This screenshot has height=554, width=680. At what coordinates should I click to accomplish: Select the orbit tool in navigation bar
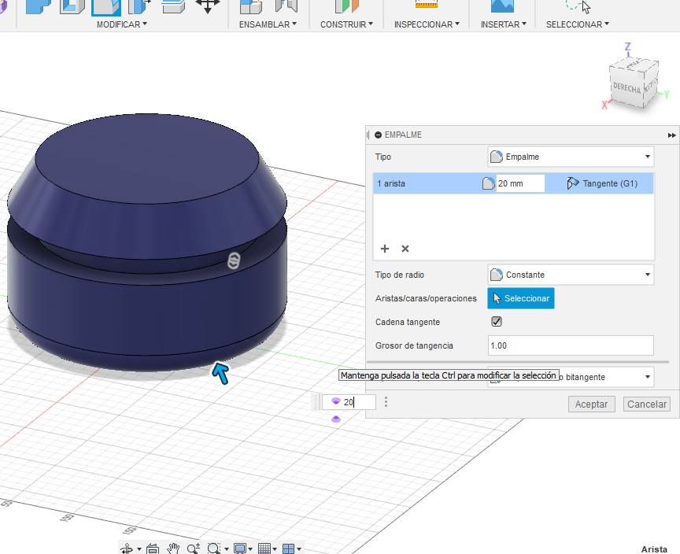coord(127,548)
